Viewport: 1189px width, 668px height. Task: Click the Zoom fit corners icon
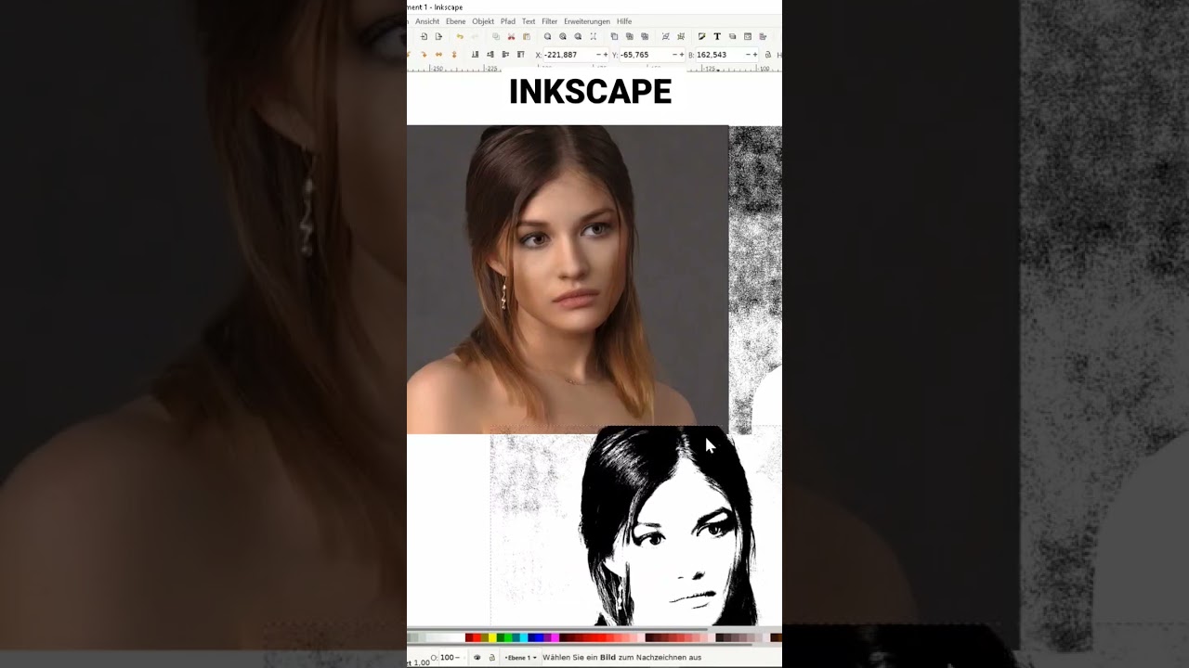coord(594,37)
